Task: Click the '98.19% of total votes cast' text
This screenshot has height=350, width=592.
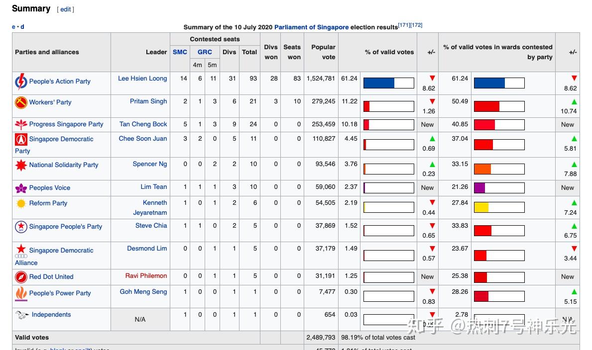Action: [378, 338]
